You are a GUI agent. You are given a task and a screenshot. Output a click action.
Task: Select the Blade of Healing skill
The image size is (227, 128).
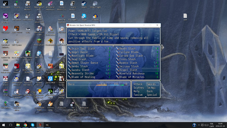89,77
